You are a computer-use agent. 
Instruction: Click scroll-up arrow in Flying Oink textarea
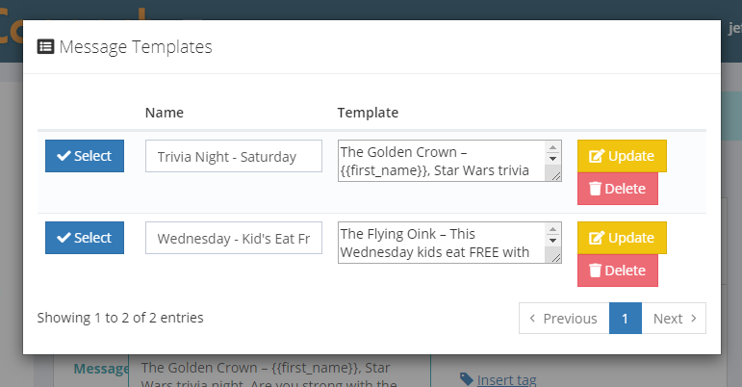[x=552, y=229]
